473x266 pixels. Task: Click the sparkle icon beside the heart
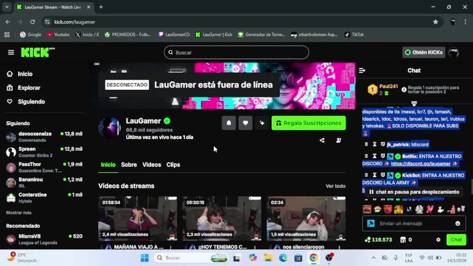(262, 123)
